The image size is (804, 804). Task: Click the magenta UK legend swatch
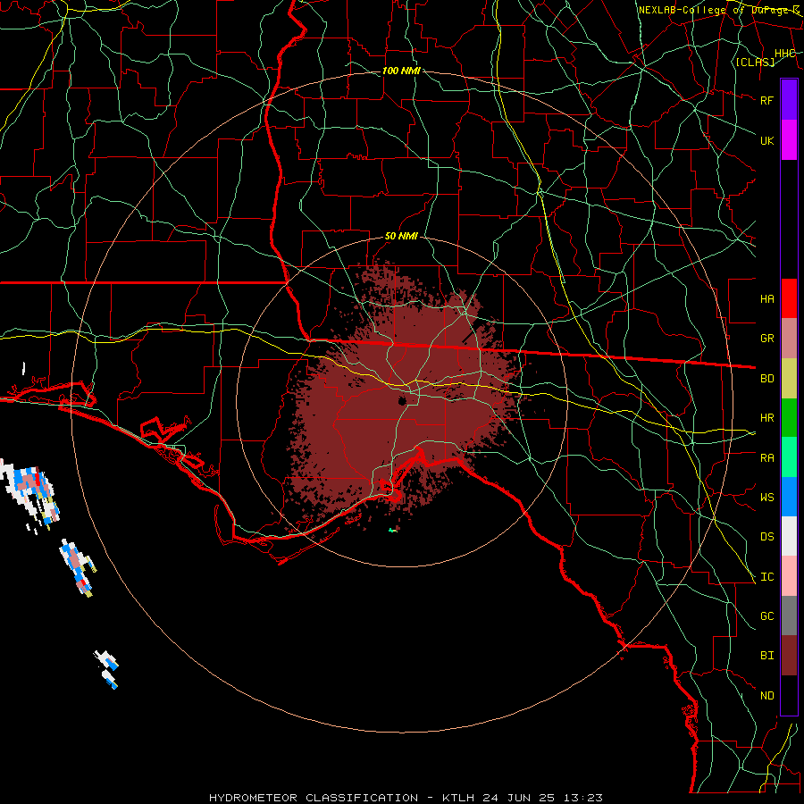pos(789,140)
